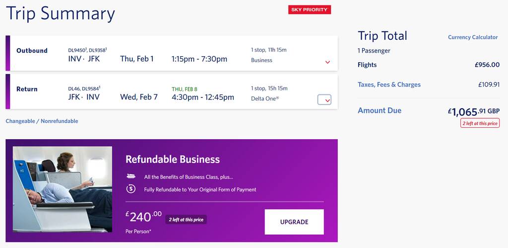
Task: Click the £240.00 per person price
Action: point(143,217)
